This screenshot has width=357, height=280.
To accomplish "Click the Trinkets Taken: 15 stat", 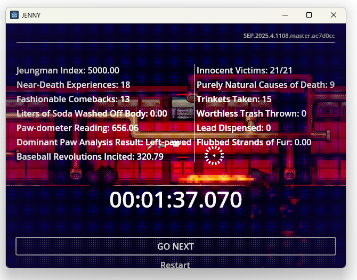I will click(x=234, y=99).
